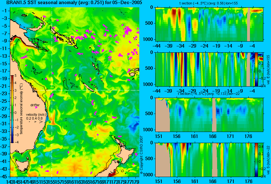Click the 't section (avg: -0.133) lat=-22' title
Viewport: 271px width, 184px height.
click(209, 94)
